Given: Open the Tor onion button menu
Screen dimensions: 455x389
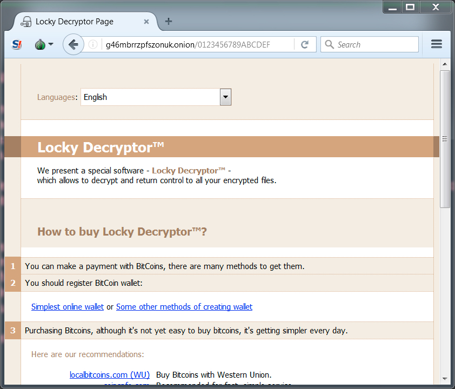Looking at the screenshot, I should (x=44, y=44).
